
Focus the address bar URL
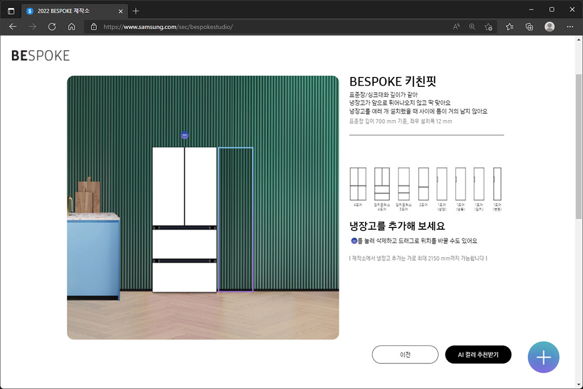click(168, 27)
